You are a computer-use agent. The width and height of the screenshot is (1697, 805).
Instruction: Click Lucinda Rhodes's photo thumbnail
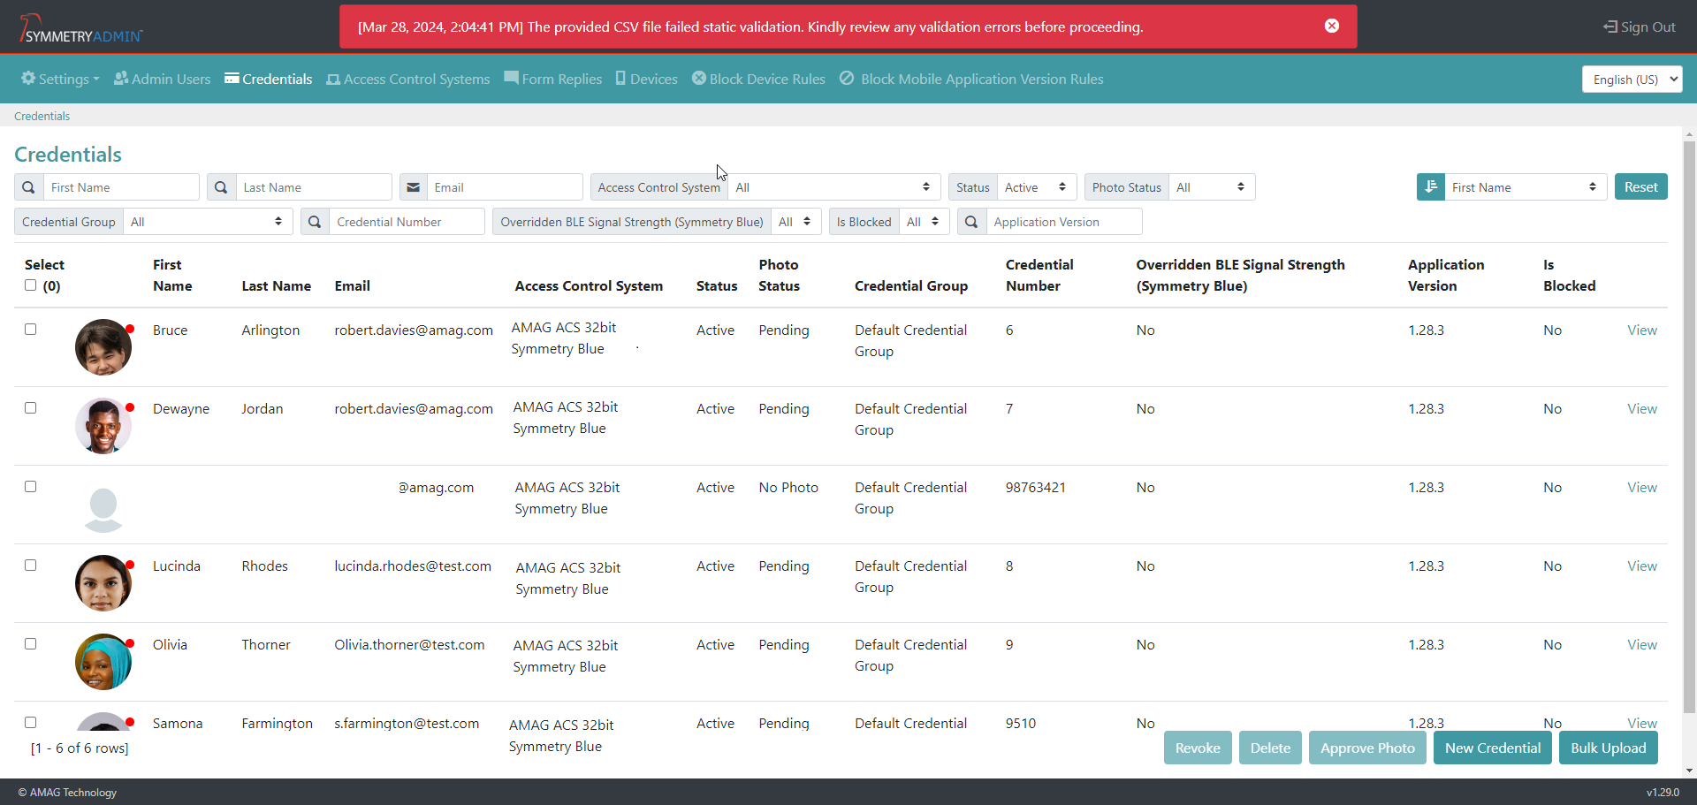coord(103,583)
